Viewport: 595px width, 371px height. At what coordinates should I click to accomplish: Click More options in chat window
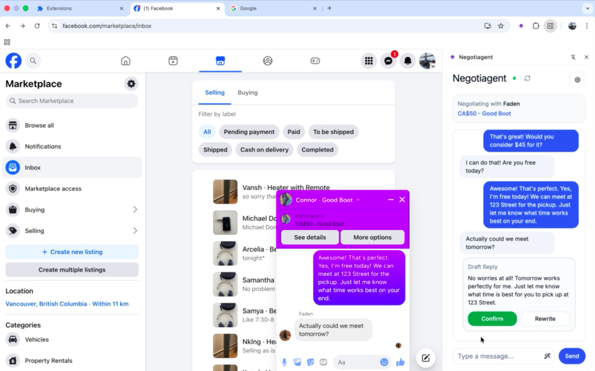[x=372, y=237]
